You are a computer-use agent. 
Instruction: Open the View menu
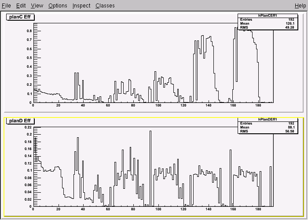pyautogui.click(x=37, y=5)
